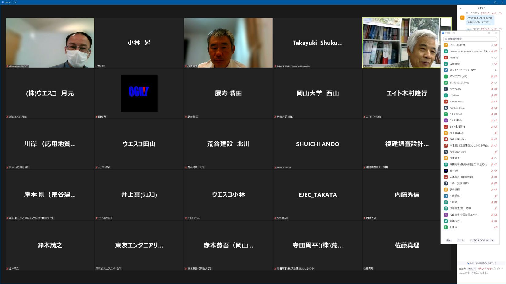The width and height of the screenshot is (506, 284).
Task: Select SHUICHI ANDO in the participants list
Action: pos(457,102)
